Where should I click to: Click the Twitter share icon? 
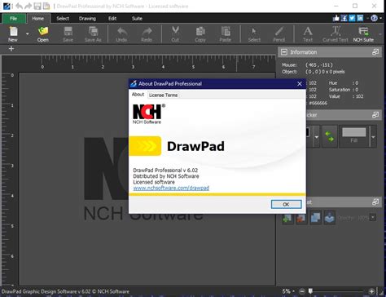(x=352, y=18)
